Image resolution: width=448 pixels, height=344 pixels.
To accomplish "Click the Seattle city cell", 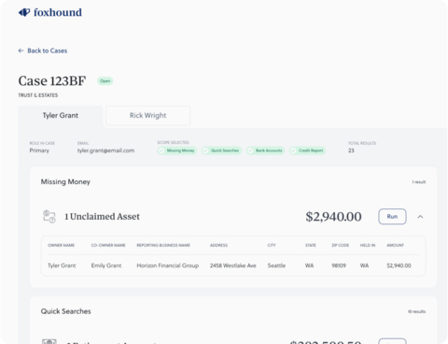I will [x=276, y=265].
